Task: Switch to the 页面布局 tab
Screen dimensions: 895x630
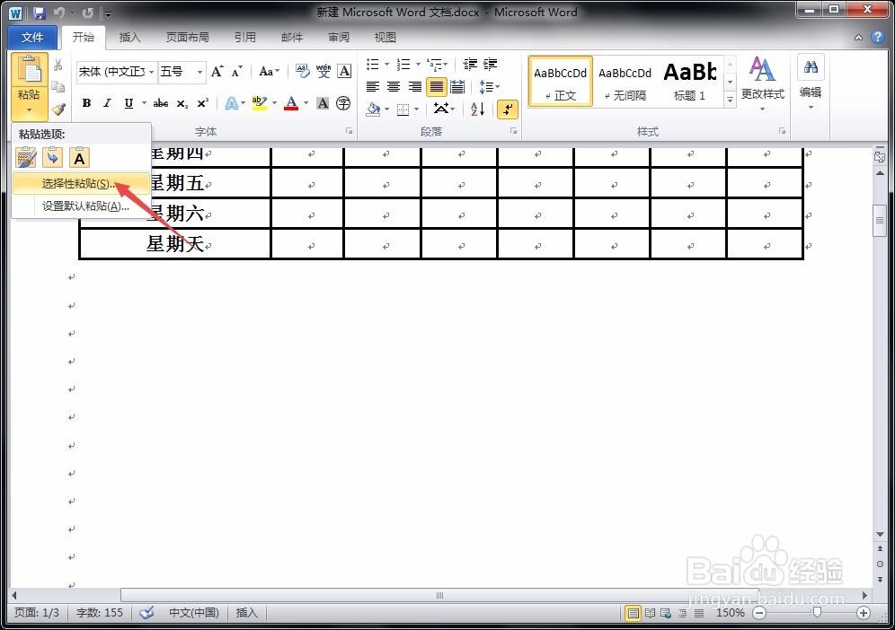Action: [x=187, y=37]
